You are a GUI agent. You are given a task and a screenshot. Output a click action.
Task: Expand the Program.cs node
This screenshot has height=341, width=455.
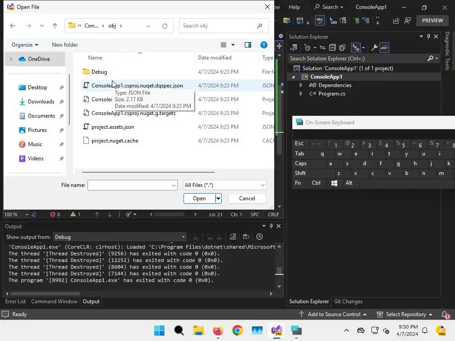click(x=301, y=94)
